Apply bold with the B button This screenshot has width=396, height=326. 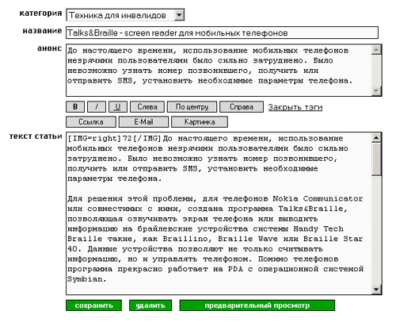pyautogui.click(x=75, y=107)
